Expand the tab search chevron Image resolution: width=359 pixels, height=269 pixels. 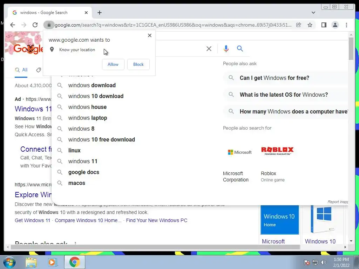pyautogui.click(x=313, y=13)
